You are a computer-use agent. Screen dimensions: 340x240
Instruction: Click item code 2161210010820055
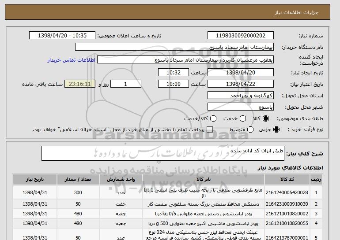click(x=287, y=223)
